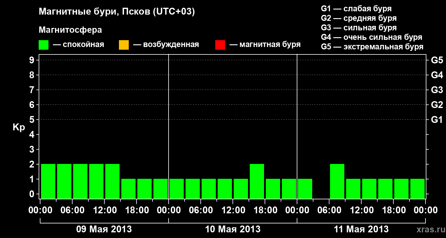Click the '11 Мая 2013' date label

point(361,229)
